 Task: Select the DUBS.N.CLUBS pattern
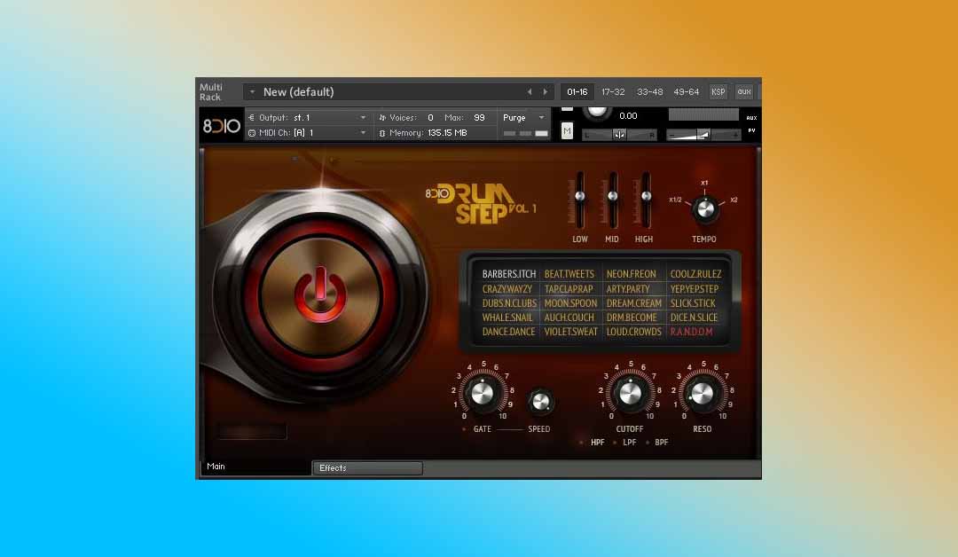click(509, 303)
